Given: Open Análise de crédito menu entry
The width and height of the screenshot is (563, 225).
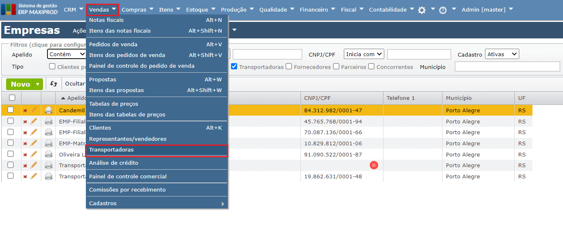Looking at the screenshot, I should coord(157,163).
